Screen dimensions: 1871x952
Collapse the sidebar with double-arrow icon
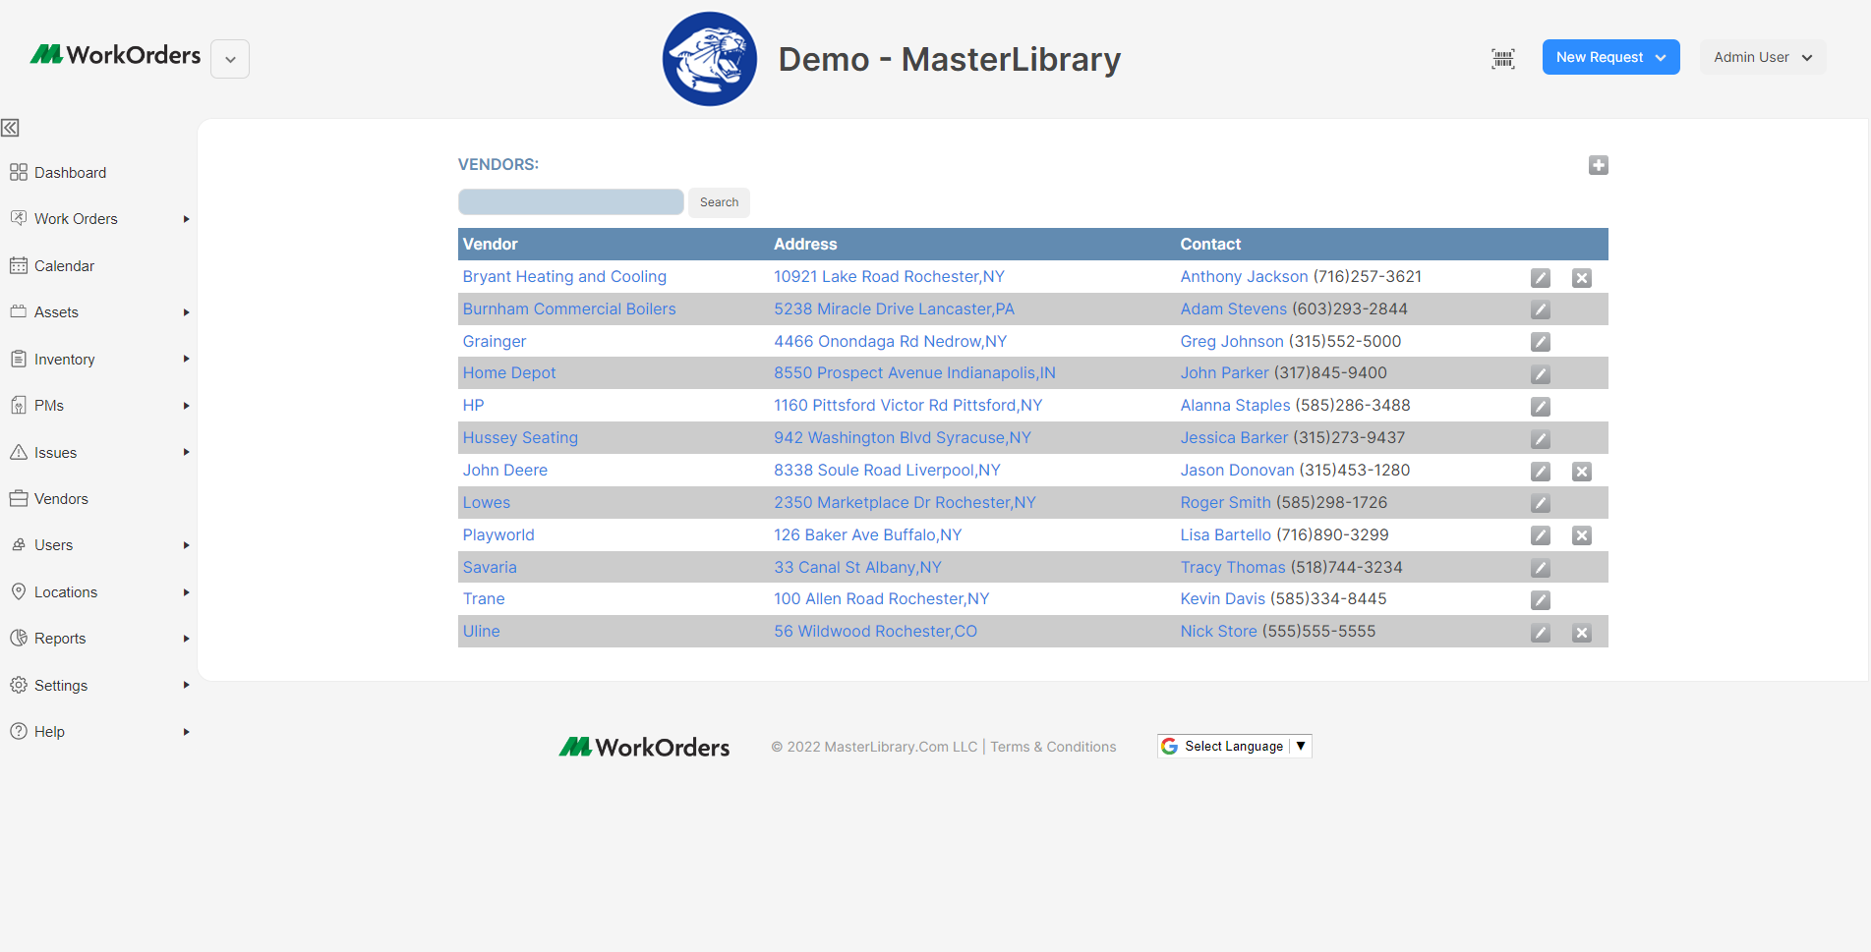(10, 128)
